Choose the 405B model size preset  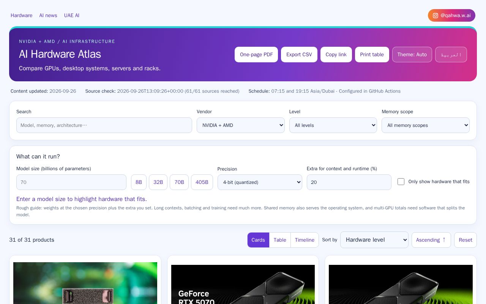[x=202, y=182]
